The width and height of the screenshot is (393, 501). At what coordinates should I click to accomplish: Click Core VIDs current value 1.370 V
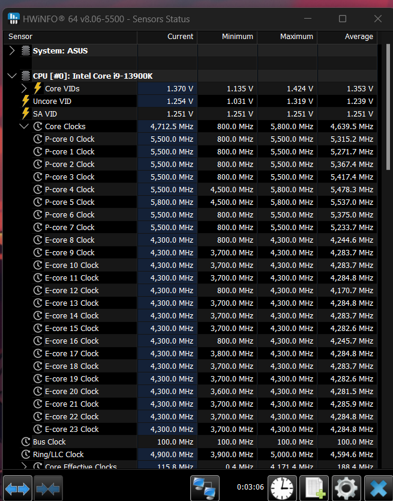click(x=180, y=88)
